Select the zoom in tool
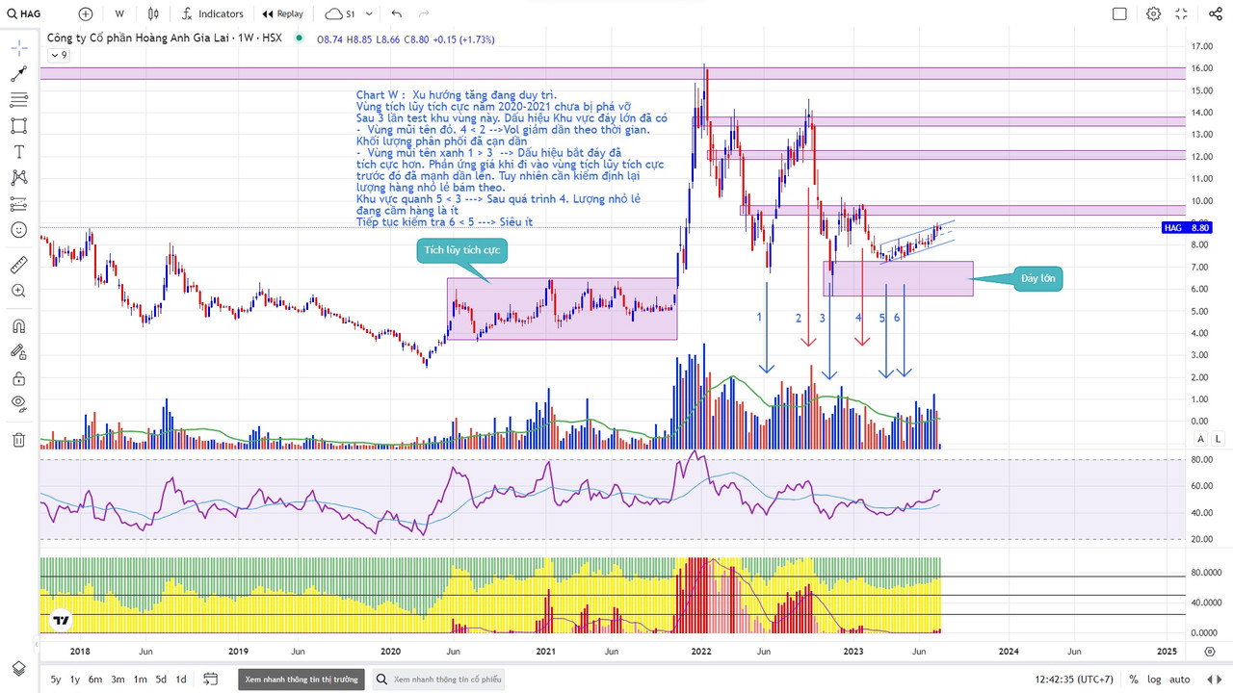The width and height of the screenshot is (1233, 693). click(19, 291)
